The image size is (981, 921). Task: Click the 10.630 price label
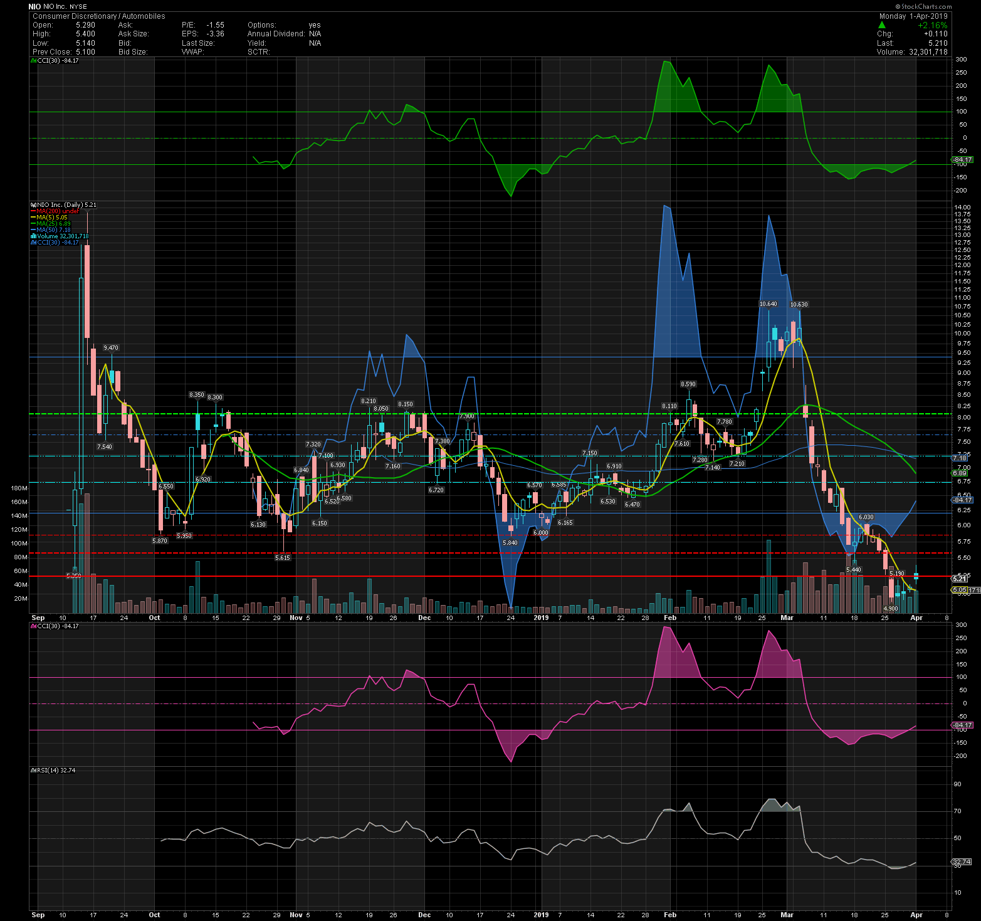pyautogui.click(x=799, y=305)
